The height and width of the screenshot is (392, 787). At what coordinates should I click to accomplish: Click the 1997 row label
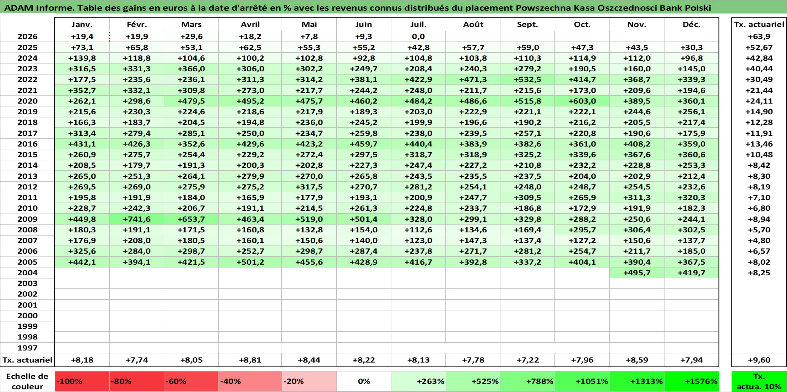click(x=27, y=348)
